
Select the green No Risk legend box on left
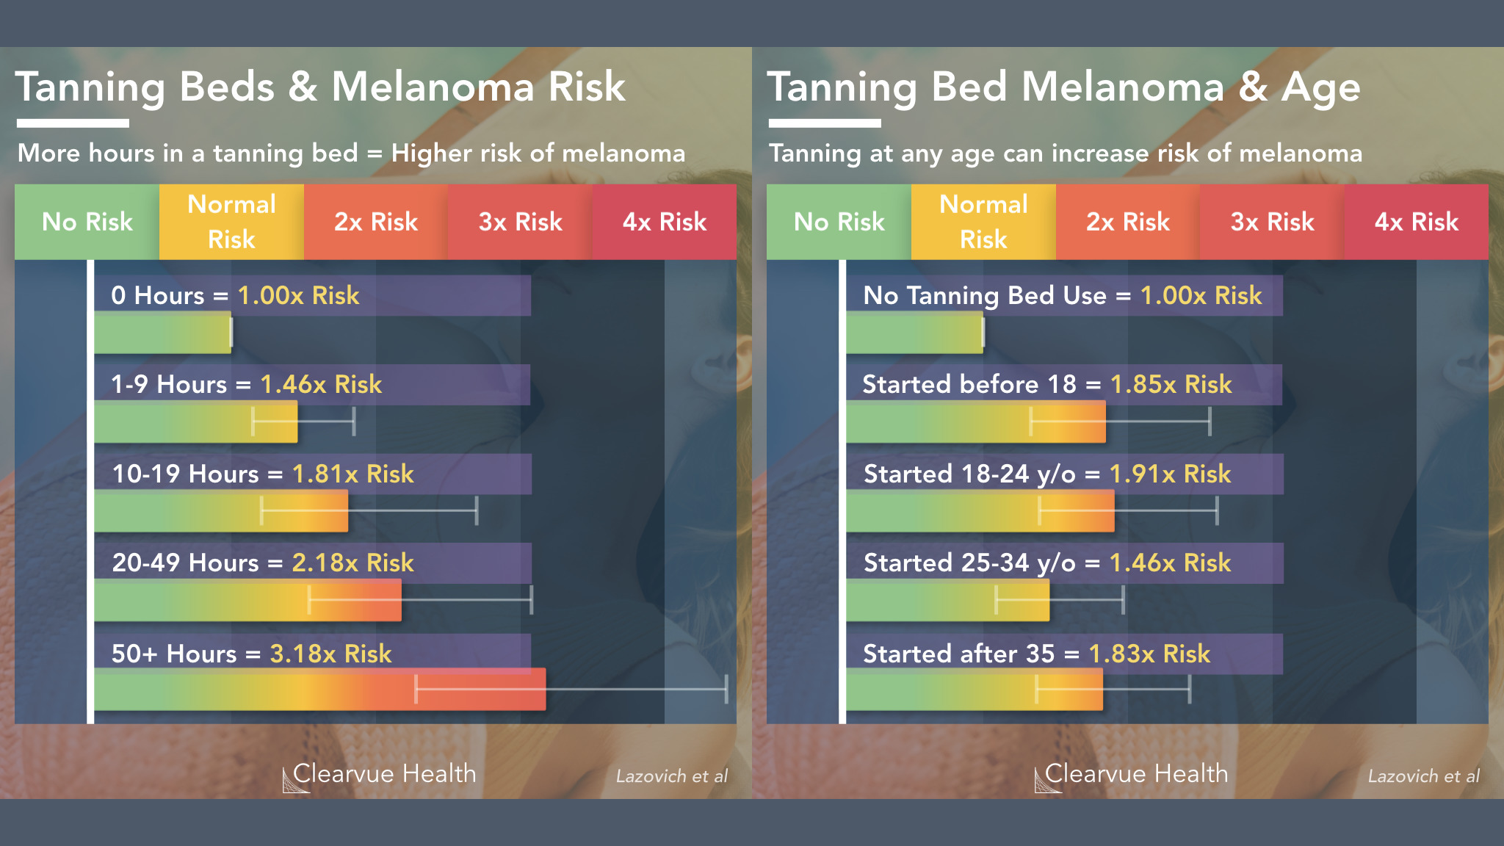pyautogui.click(x=87, y=222)
